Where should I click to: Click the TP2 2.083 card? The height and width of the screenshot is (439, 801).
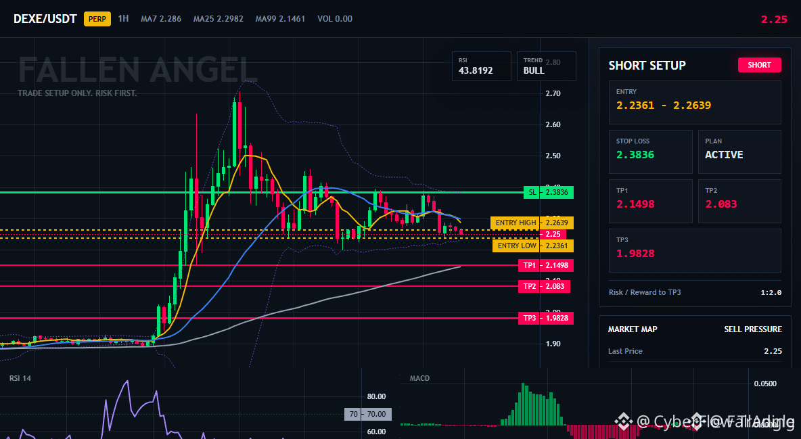coord(739,201)
